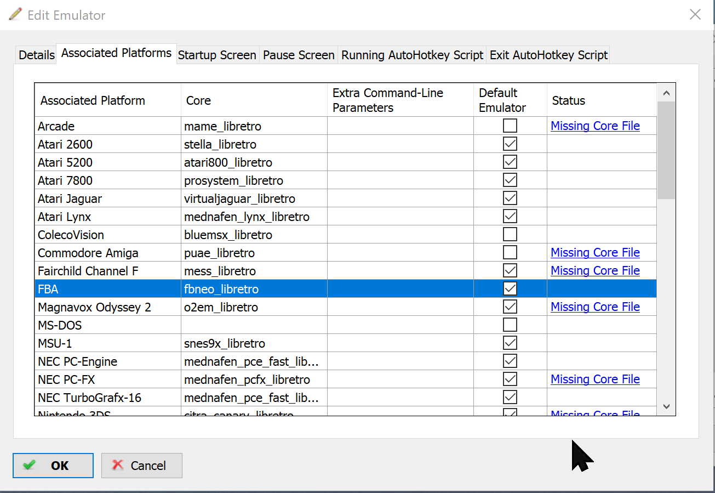Viewport: 715px width, 493px height.
Task: Click empty Core cell for MS-DOS
Action: [x=254, y=325]
